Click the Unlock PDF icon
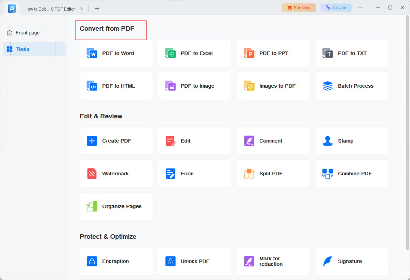Image resolution: width=410 pixels, height=280 pixels. pos(170,261)
